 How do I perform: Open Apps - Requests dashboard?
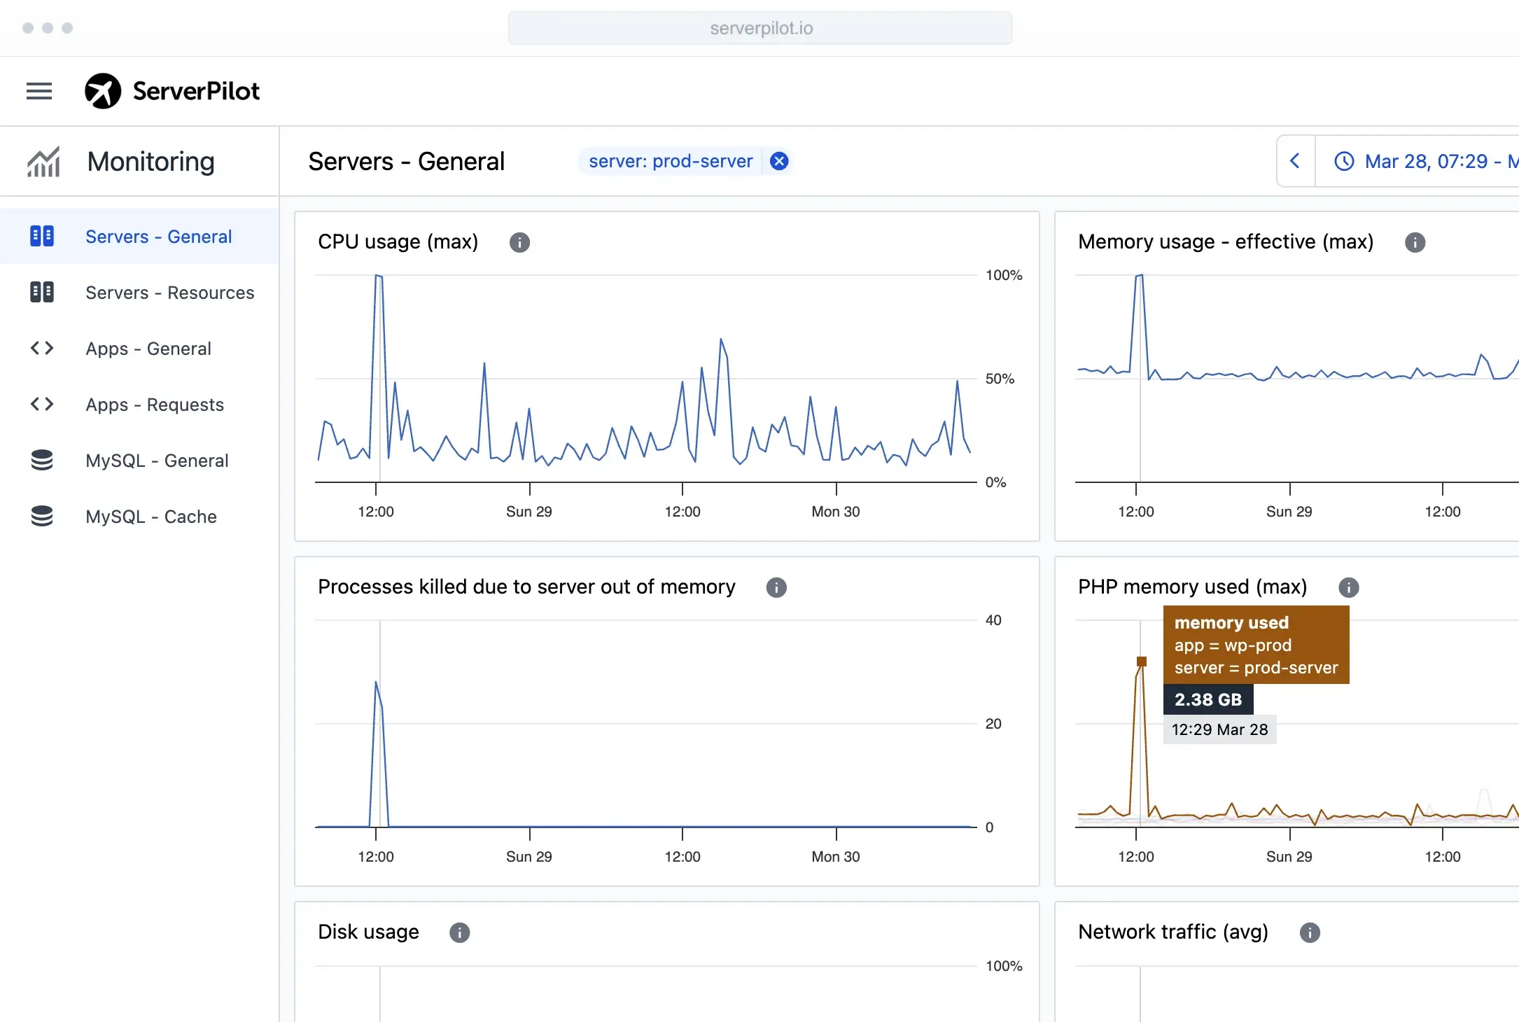click(x=154, y=405)
